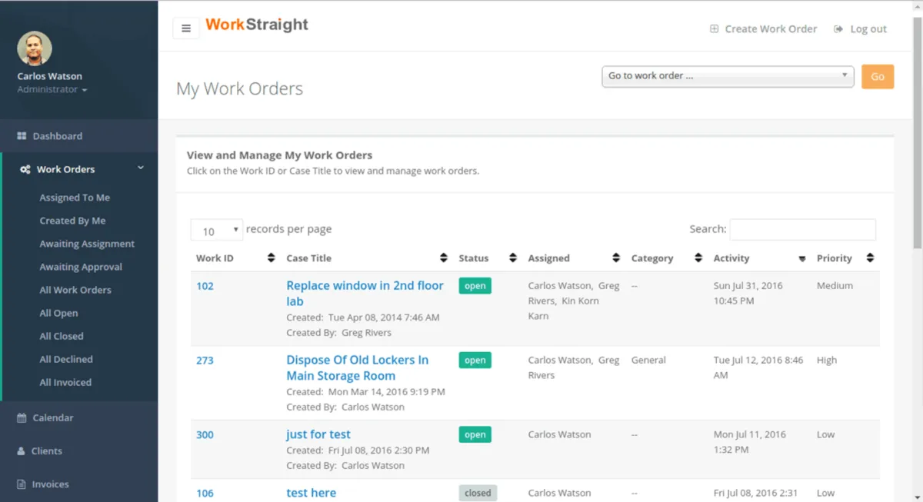Image resolution: width=923 pixels, height=502 pixels.
Task: Click the open status badge for order 273
Action: click(475, 361)
